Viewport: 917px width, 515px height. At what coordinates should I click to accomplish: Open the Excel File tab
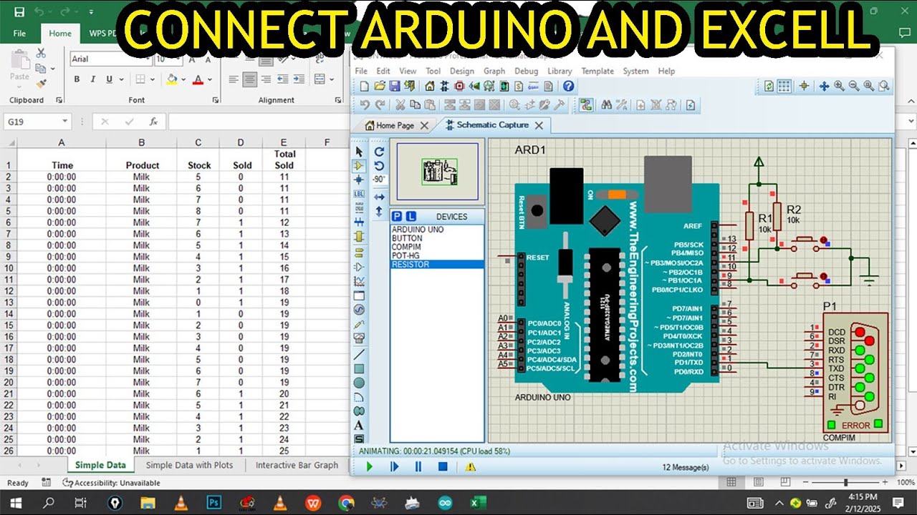pyautogui.click(x=19, y=33)
